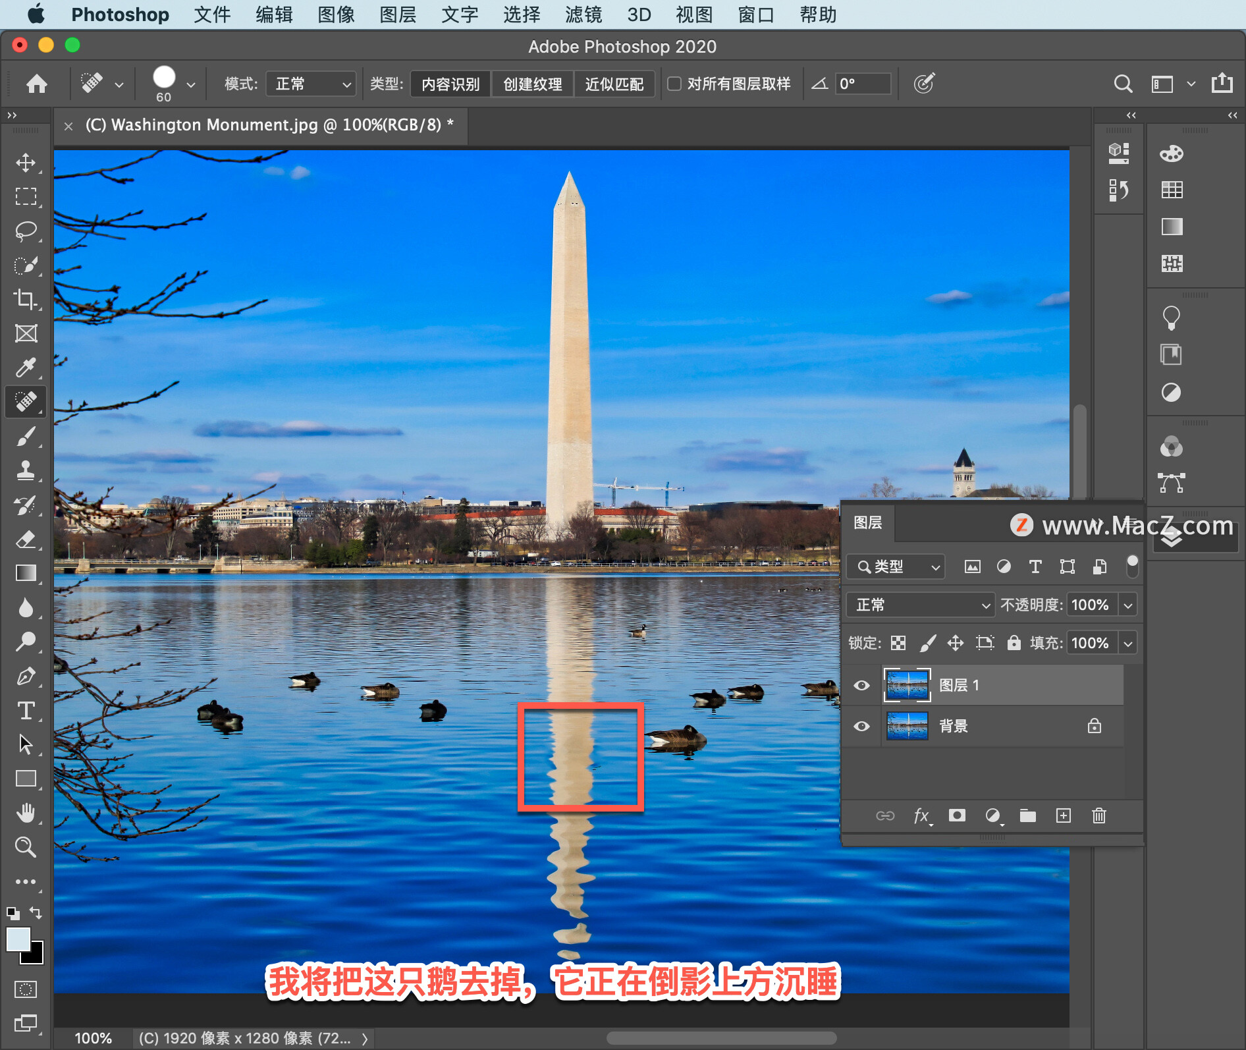Toggle lock all padlock icon
Screen dimensions: 1246x1050
tap(1014, 643)
